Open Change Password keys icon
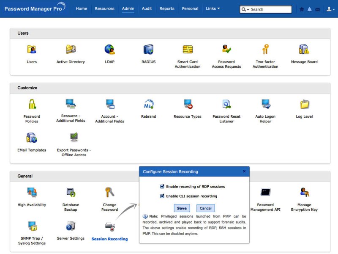Viewport: 338px width, 254px height. 109,192
